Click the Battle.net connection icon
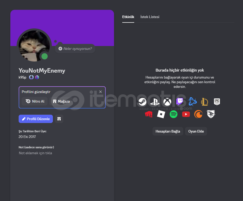This screenshot has width=243, height=201. click(192, 102)
